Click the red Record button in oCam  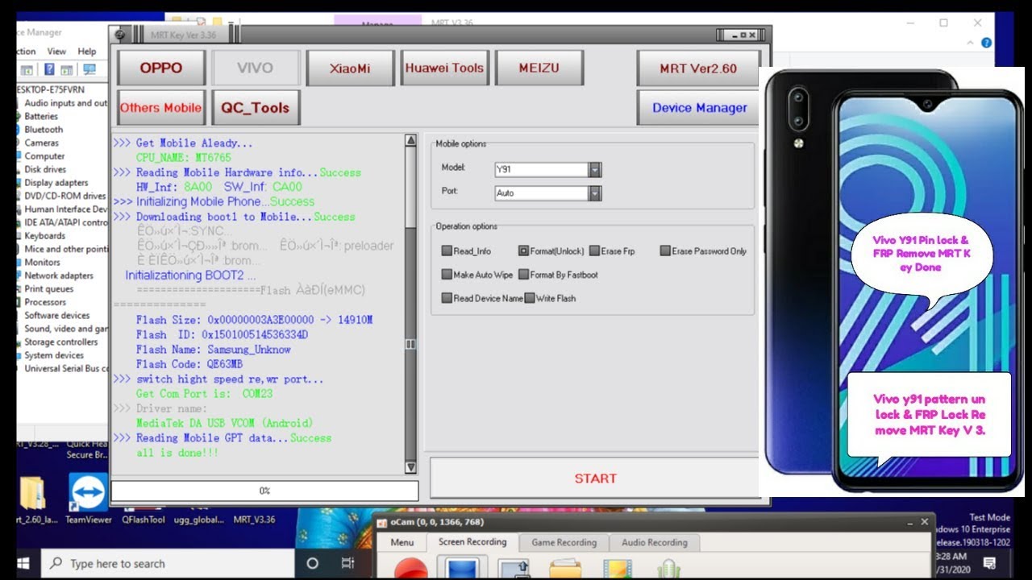(x=411, y=569)
